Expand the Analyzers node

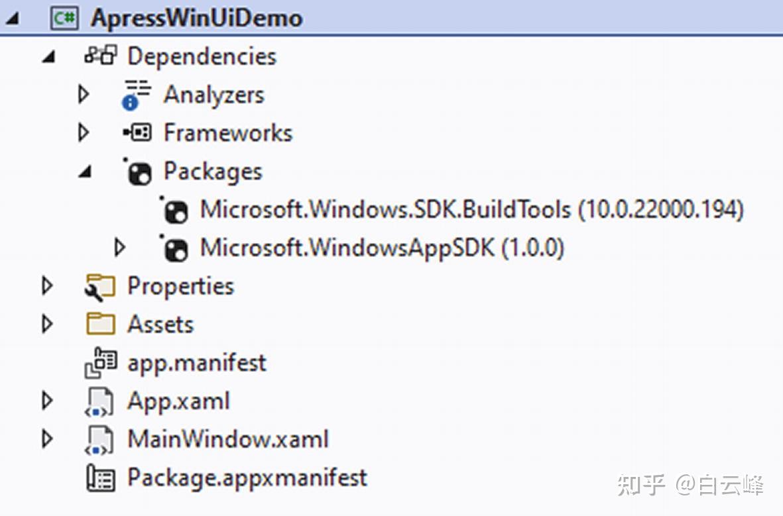click(83, 95)
